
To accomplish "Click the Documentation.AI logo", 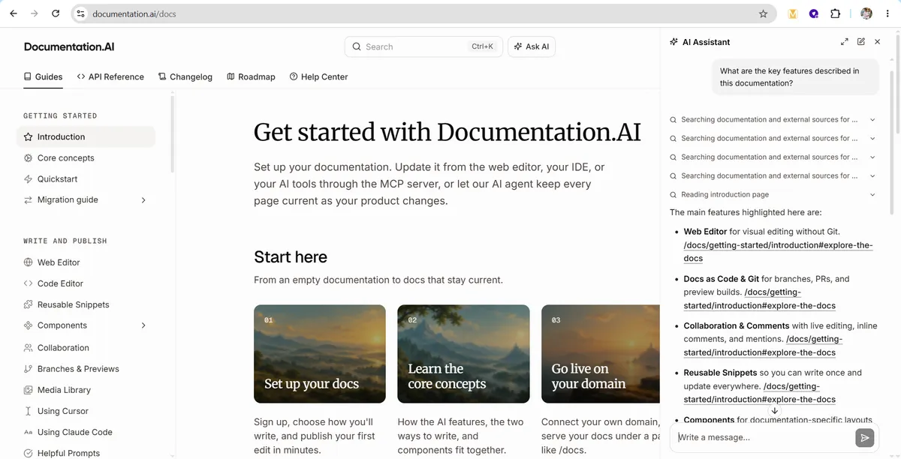I will 69,46.
